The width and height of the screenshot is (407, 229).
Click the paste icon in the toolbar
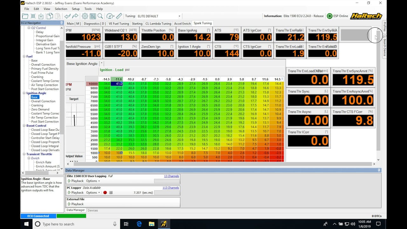[x=58, y=16]
